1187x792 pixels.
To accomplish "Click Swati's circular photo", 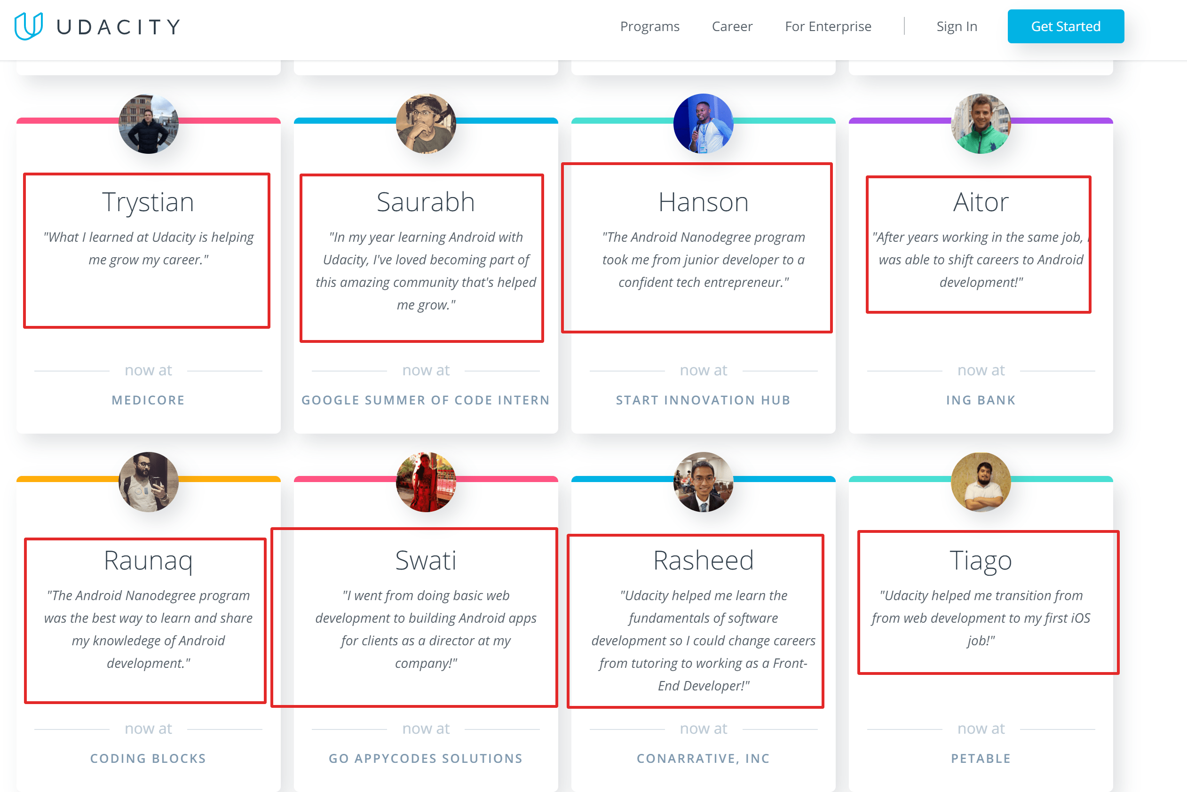I will [x=426, y=482].
